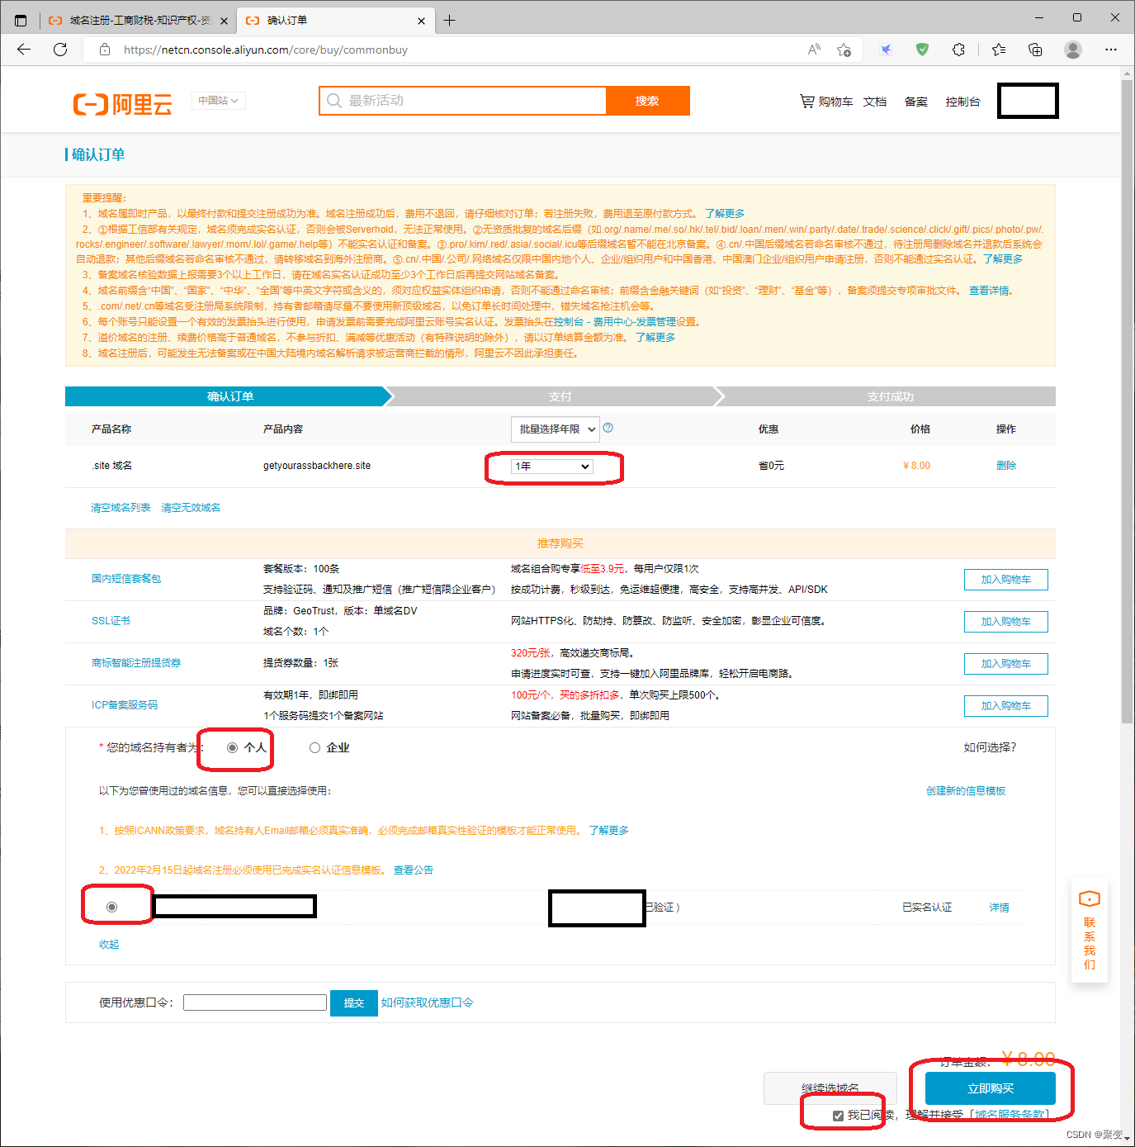Add 国内短信套餐包 to cart

[x=1005, y=580]
